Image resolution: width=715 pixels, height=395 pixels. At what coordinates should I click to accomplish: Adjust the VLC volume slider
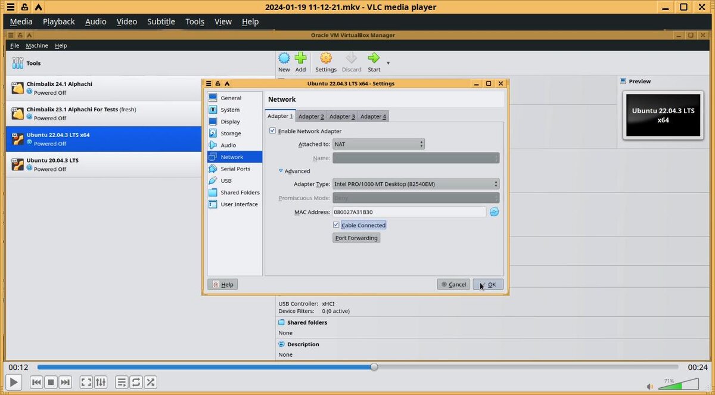click(679, 384)
